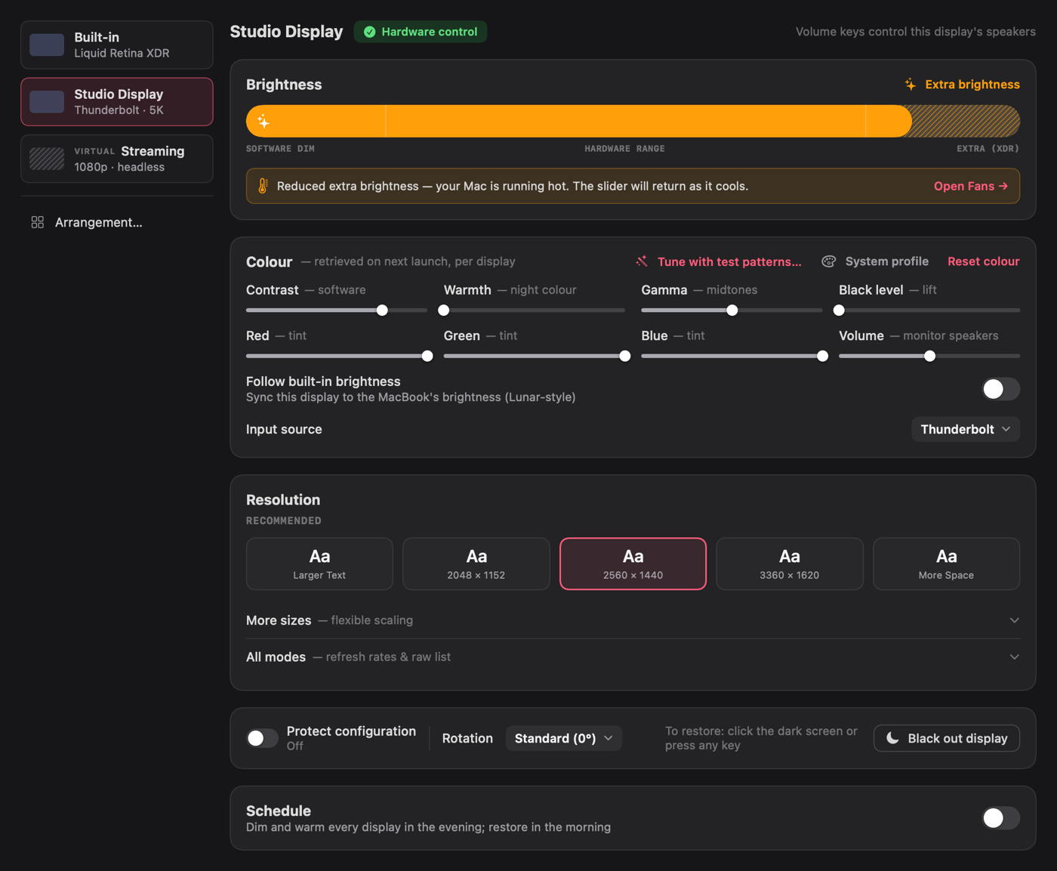The width and height of the screenshot is (1057, 871).
Task: Click Tune with test patterns…
Action: (x=719, y=261)
